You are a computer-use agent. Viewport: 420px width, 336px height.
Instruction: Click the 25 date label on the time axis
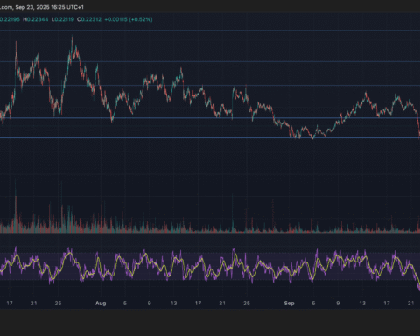point(247,304)
